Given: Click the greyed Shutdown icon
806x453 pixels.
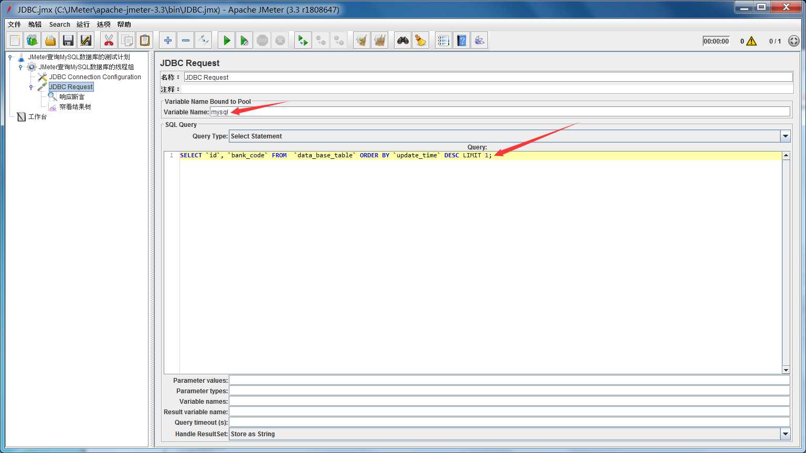Looking at the screenshot, I should click(x=280, y=40).
